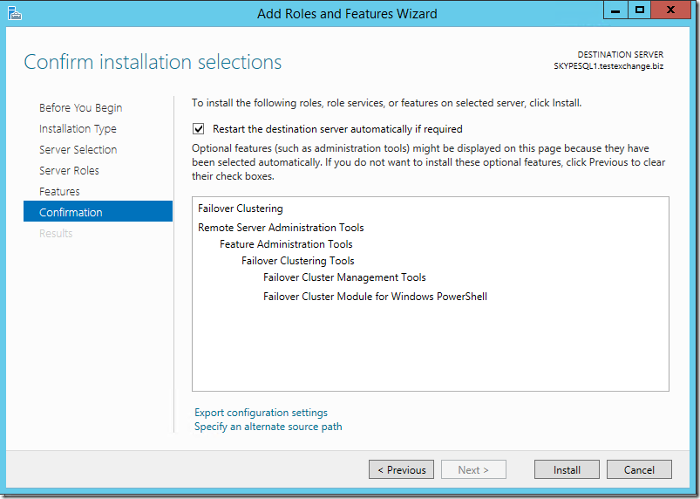
Task: Select Failover Clustering Tools row
Action: 298,261
